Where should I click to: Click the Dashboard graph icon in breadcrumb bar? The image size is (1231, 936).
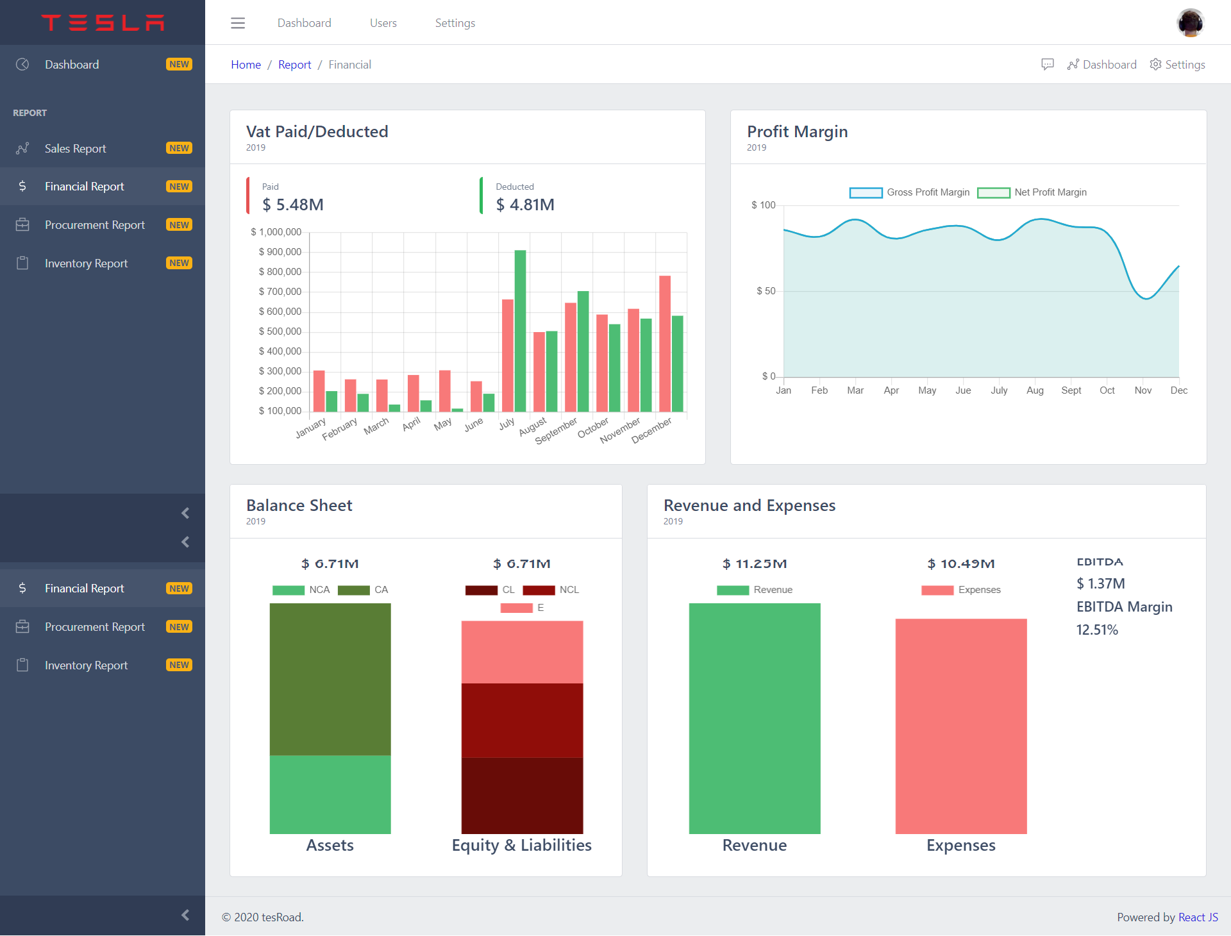click(x=1073, y=64)
